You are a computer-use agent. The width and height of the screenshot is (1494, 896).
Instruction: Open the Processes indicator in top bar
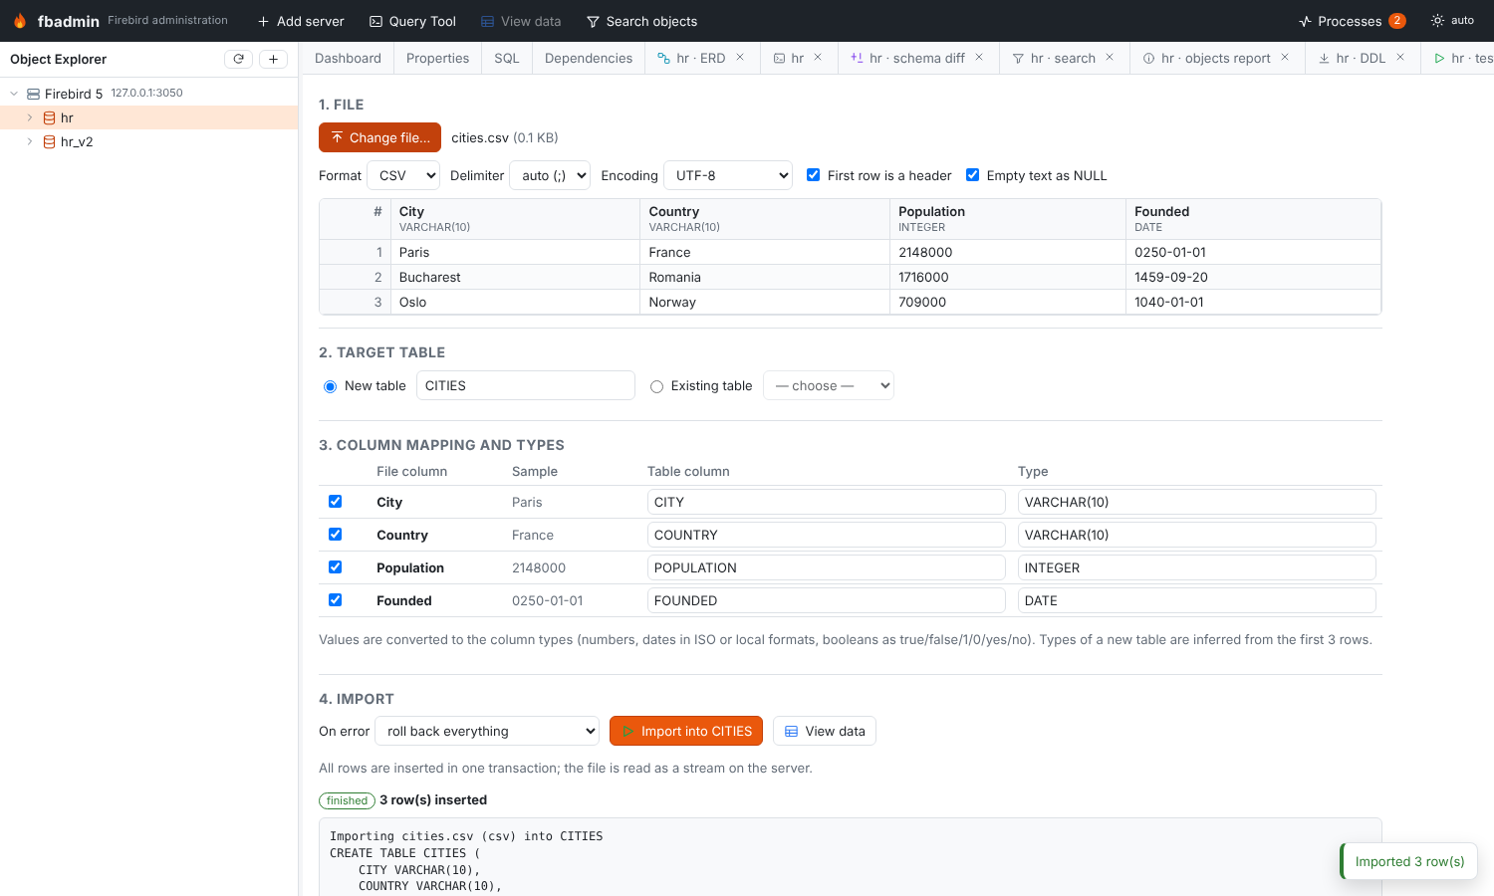coord(1352,21)
